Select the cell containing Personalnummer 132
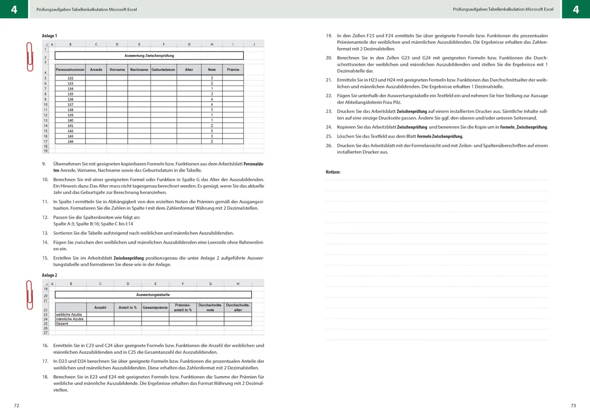This screenshot has width=590, height=417. 70,78
